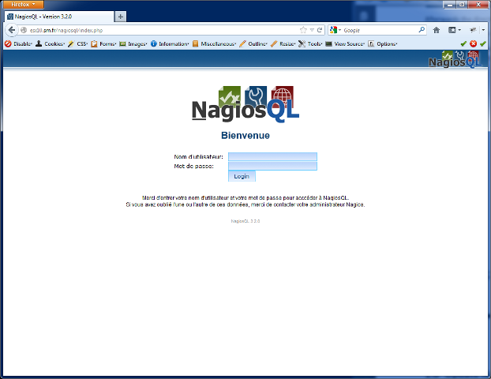
Task: Click the small NagiosQL logo in header
Action: tap(455, 59)
